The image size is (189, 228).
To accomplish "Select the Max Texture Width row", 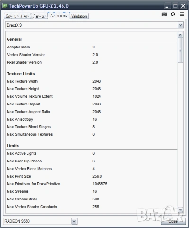I will [91, 81].
